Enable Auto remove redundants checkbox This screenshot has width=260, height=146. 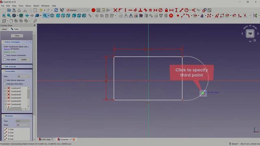click(x=5, y=55)
